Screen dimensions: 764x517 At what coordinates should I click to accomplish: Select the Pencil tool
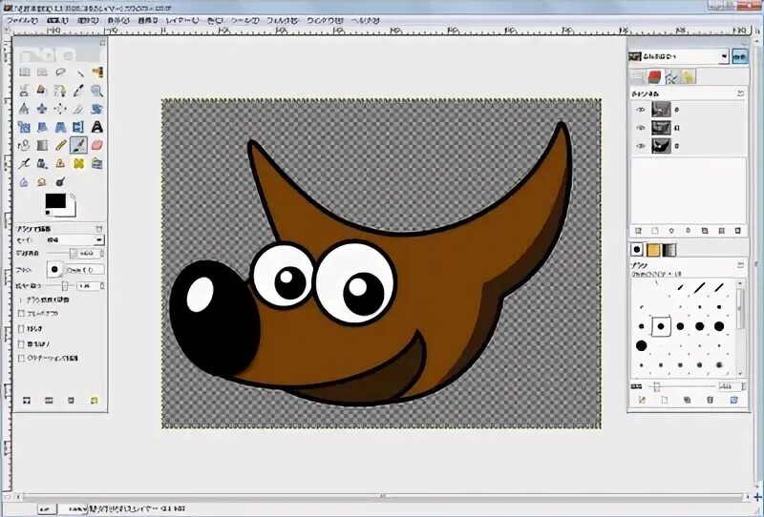pyautogui.click(x=60, y=145)
